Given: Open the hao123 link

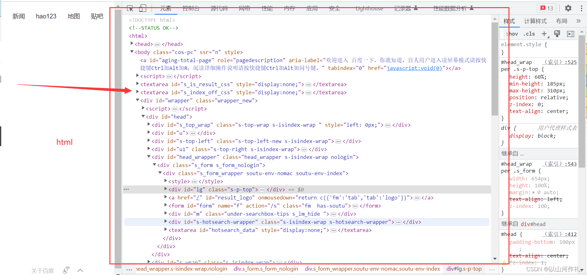Looking at the screenshot, I should click(46, 16).
